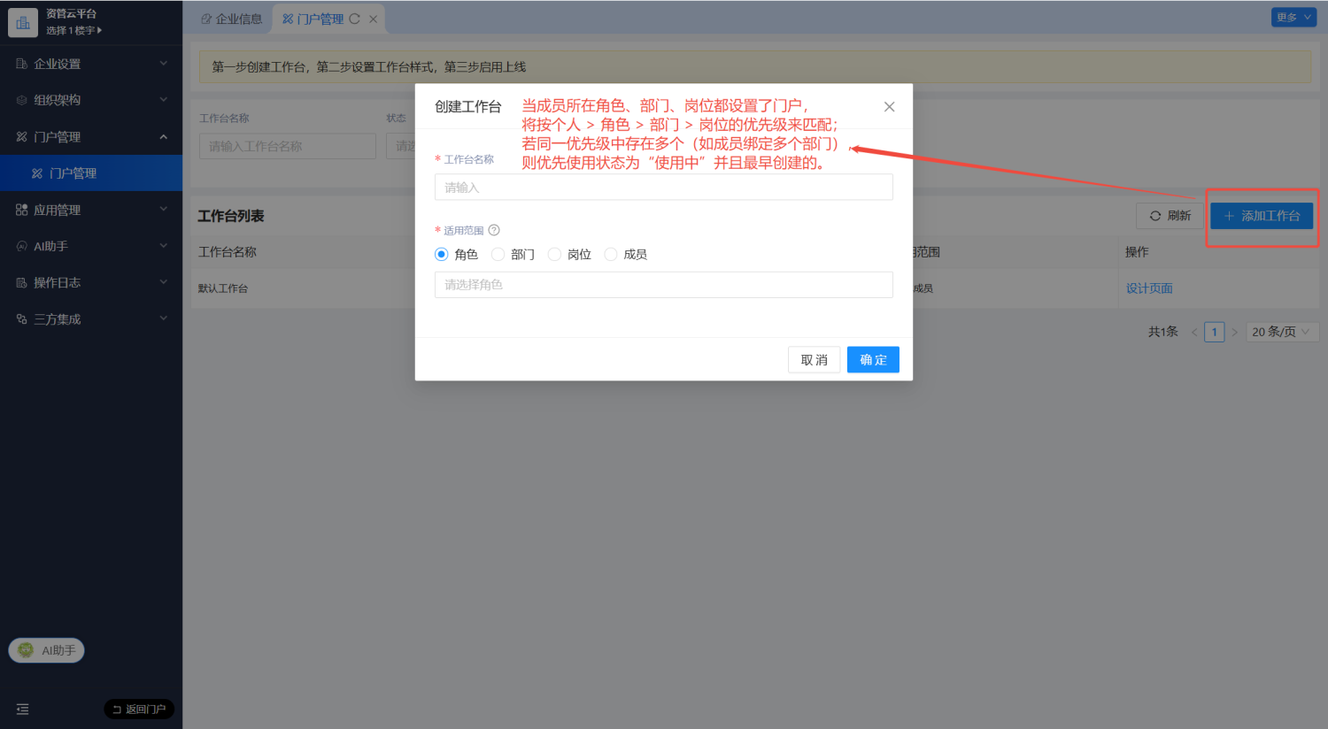This screenshot has height=729, width=1328.
Task: Select the 部门 radio option
Action: click(x=498, y=254)
